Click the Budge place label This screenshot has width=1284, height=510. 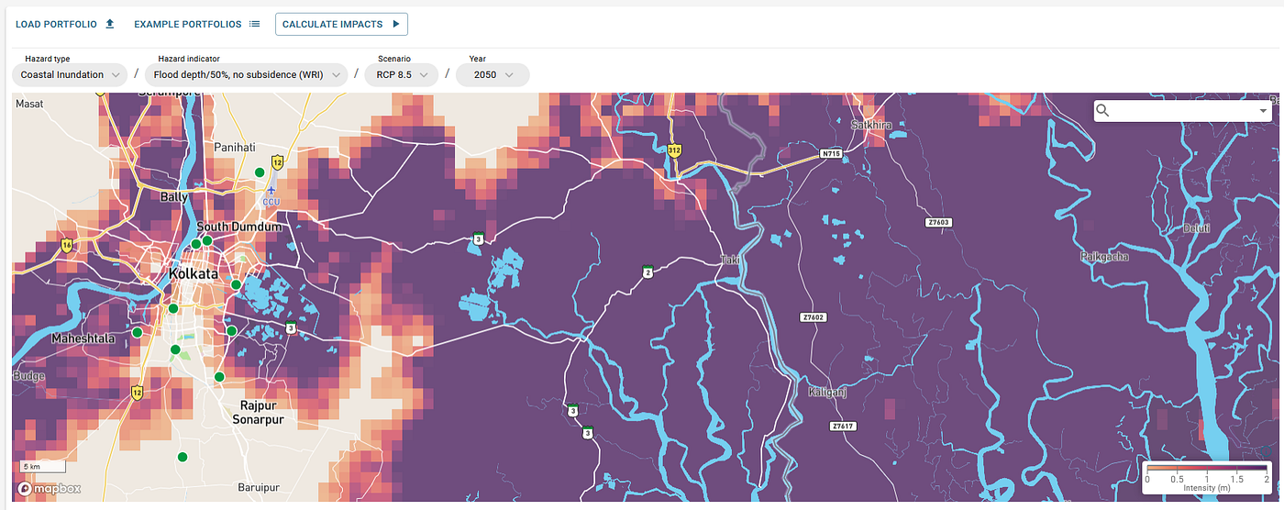[28, 376]
